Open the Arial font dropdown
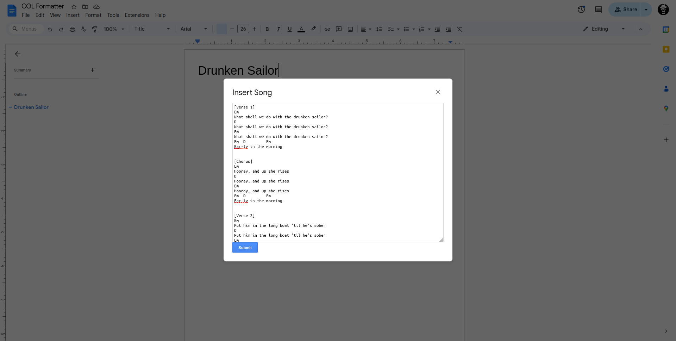 pyautogui.click(x=194, y=29)
